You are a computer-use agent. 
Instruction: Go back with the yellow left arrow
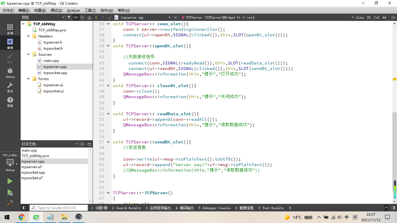point(96,17)
